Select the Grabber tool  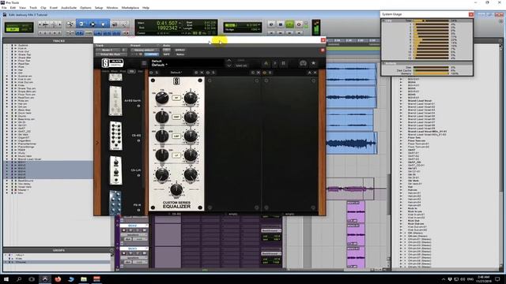tap(104, 24)
